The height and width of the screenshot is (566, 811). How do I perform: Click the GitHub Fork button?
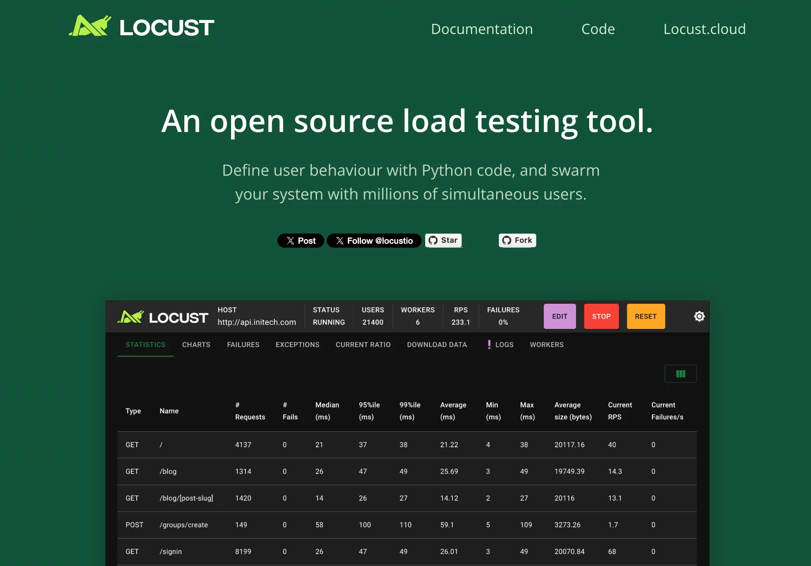pos(517,240)
